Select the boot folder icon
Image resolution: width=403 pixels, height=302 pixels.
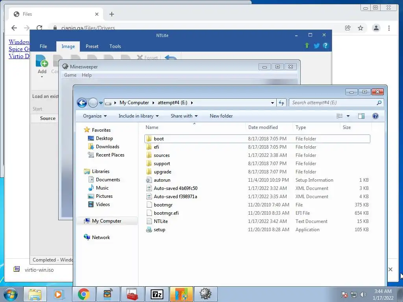coord(149,139)
